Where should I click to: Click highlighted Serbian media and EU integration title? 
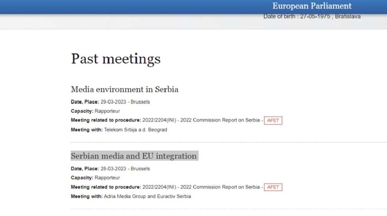(x=134, y=156)
